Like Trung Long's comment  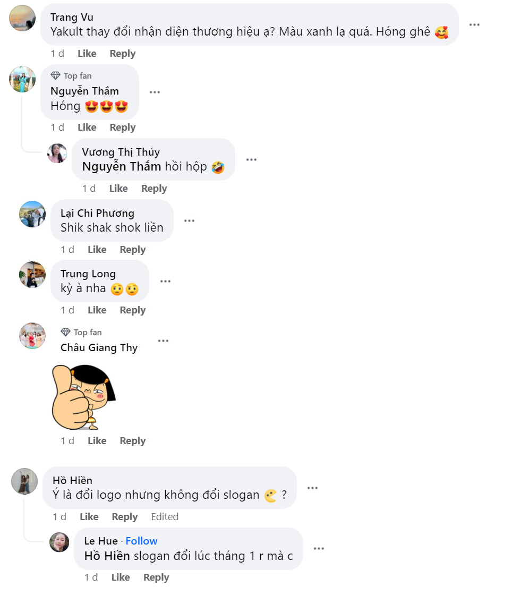[97, 310]
